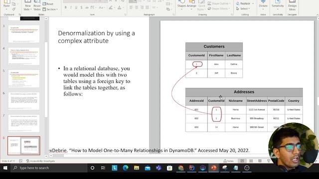Open Font group dialog launcher
The height and width of the screenshot is (179, 319).
point(125,14)
